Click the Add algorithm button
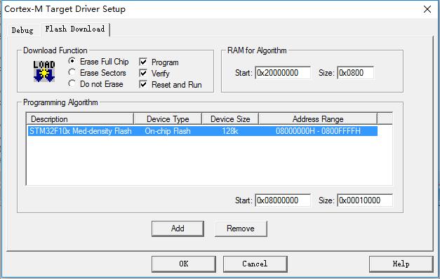Screen dimensions: 440x279 click(x=178, y=229)
